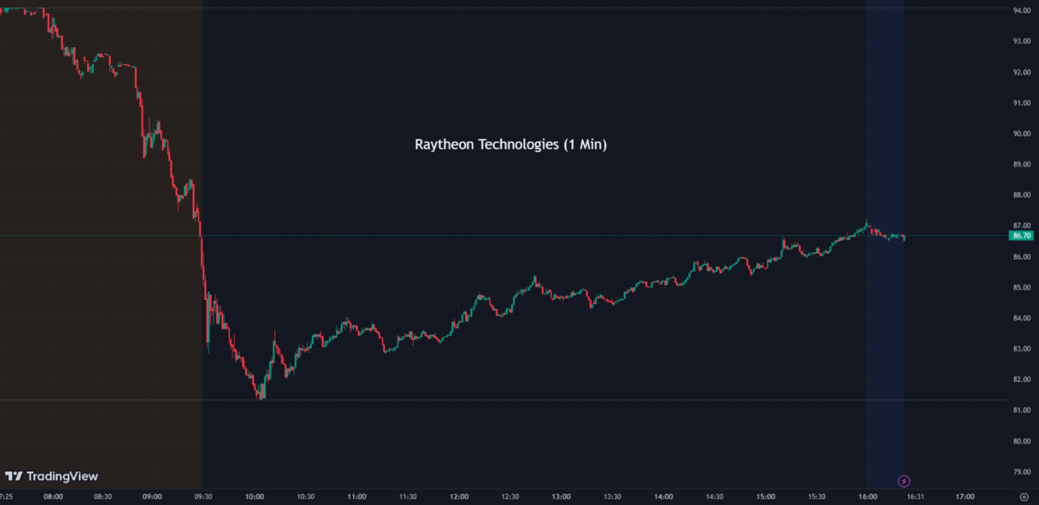Click the 11:00 time axis label
This screenshot has height=505, width=1039.
(356, 497)
